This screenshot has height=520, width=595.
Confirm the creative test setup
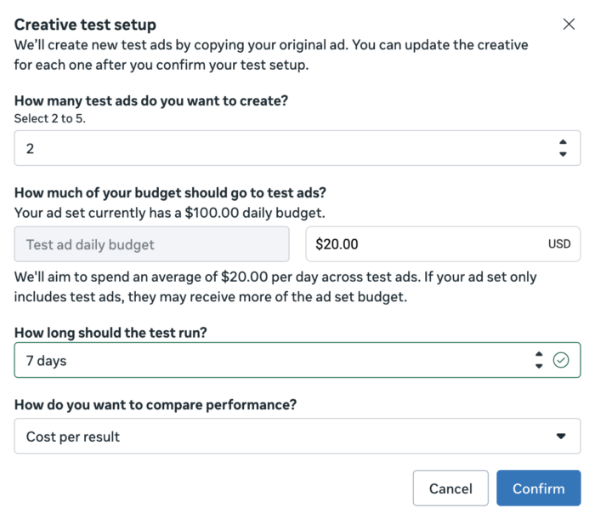539,489
